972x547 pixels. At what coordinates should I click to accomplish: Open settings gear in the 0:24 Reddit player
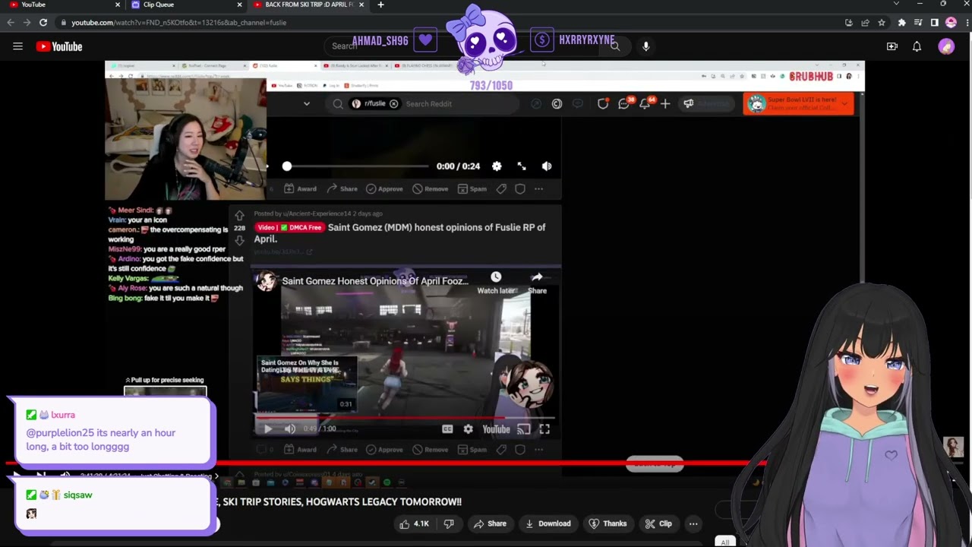(497, 166)
